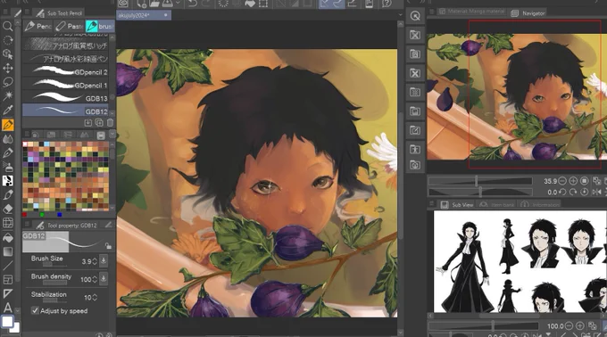Select the GDB12 brush
This screenshot has width=607, height=337.
pyautogui.click(x=65, y=111)
